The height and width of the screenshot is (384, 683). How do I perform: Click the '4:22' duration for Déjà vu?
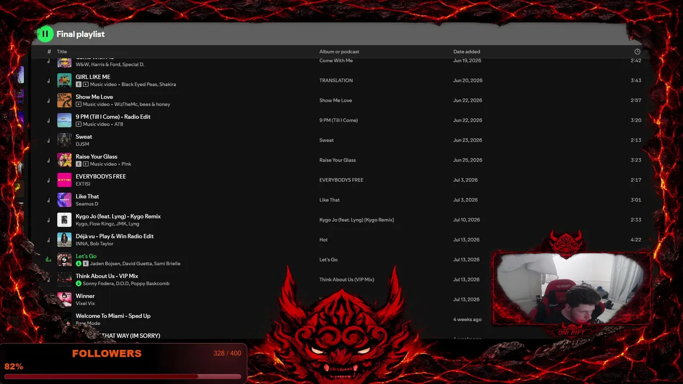pyautogui.click(x=636, y=240)
